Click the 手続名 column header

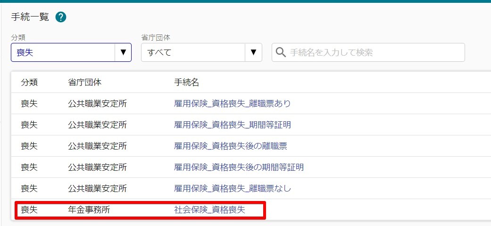click(x=187, y=83)
